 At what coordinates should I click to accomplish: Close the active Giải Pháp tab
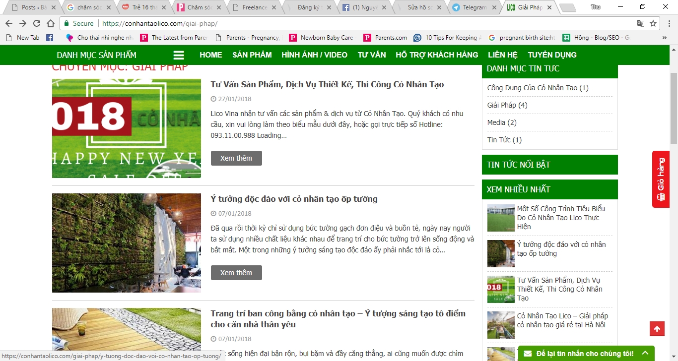548,7
